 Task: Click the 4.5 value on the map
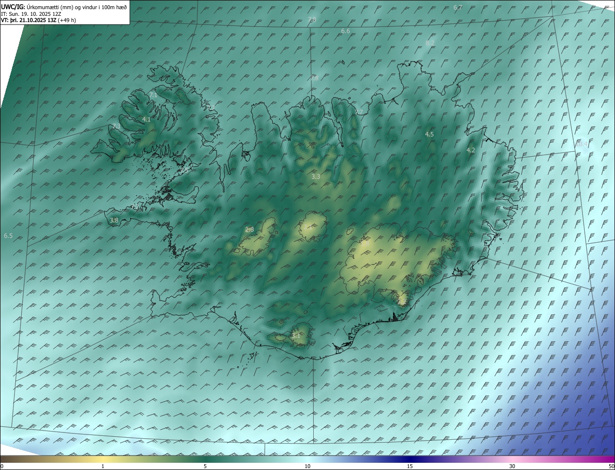click(x=430, y=135)
